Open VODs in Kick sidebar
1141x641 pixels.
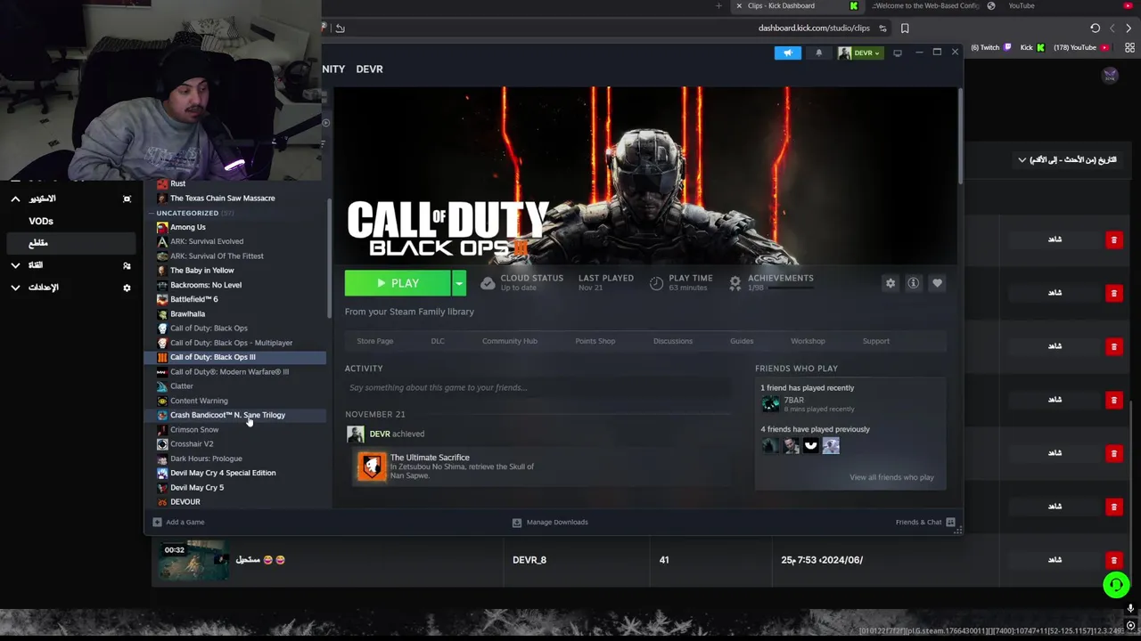tap(41, 221)
